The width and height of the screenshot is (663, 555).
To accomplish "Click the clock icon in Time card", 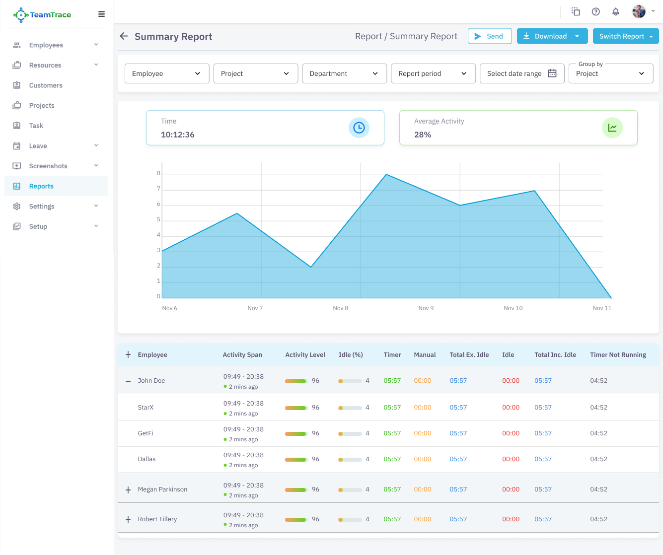I will pos(359,128).
